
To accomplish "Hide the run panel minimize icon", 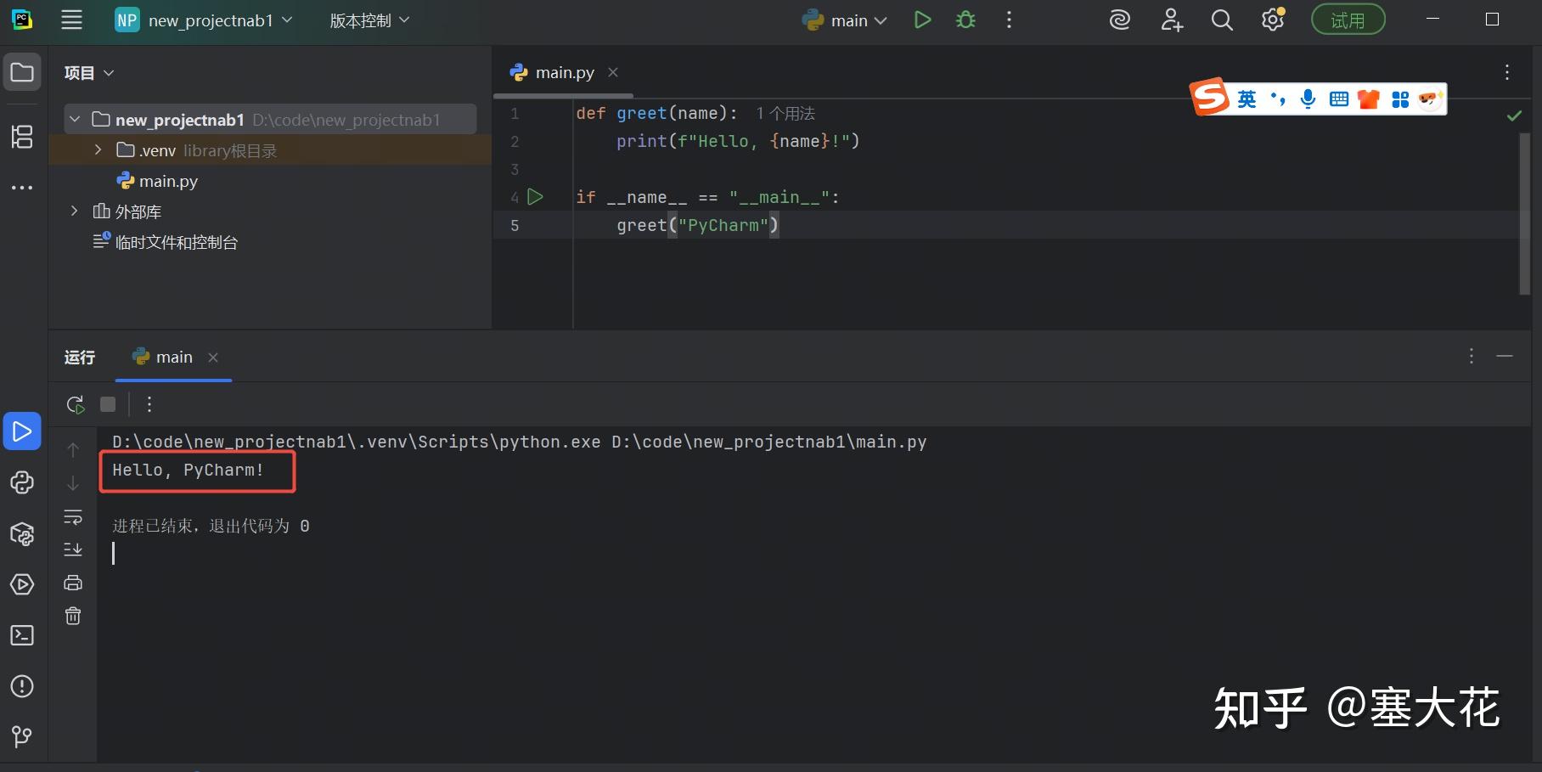I will (1505, 356).
